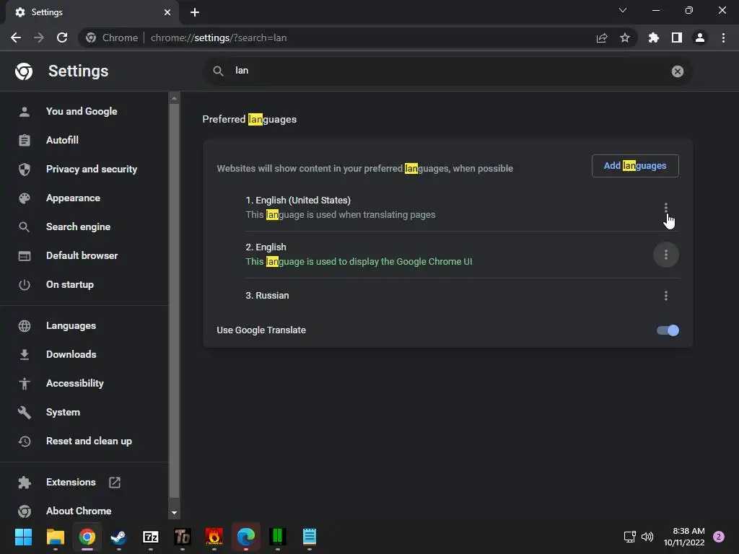Click the Add languages button
The width and height of the screenshot is (739, 554).
(635, 166)
